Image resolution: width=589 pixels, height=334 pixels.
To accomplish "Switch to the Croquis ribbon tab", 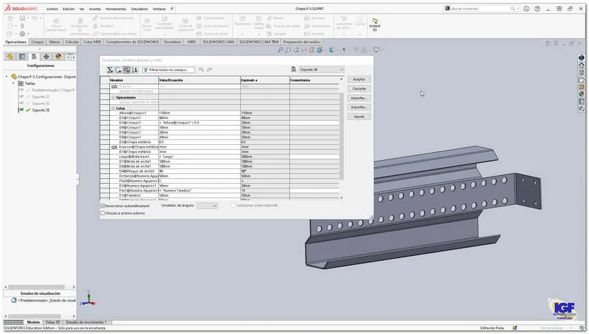I will 37,42.
